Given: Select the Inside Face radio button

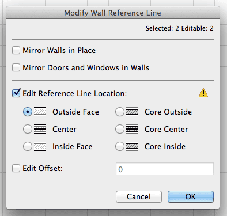Looking at the screenshot, I should tap(28, 146).
